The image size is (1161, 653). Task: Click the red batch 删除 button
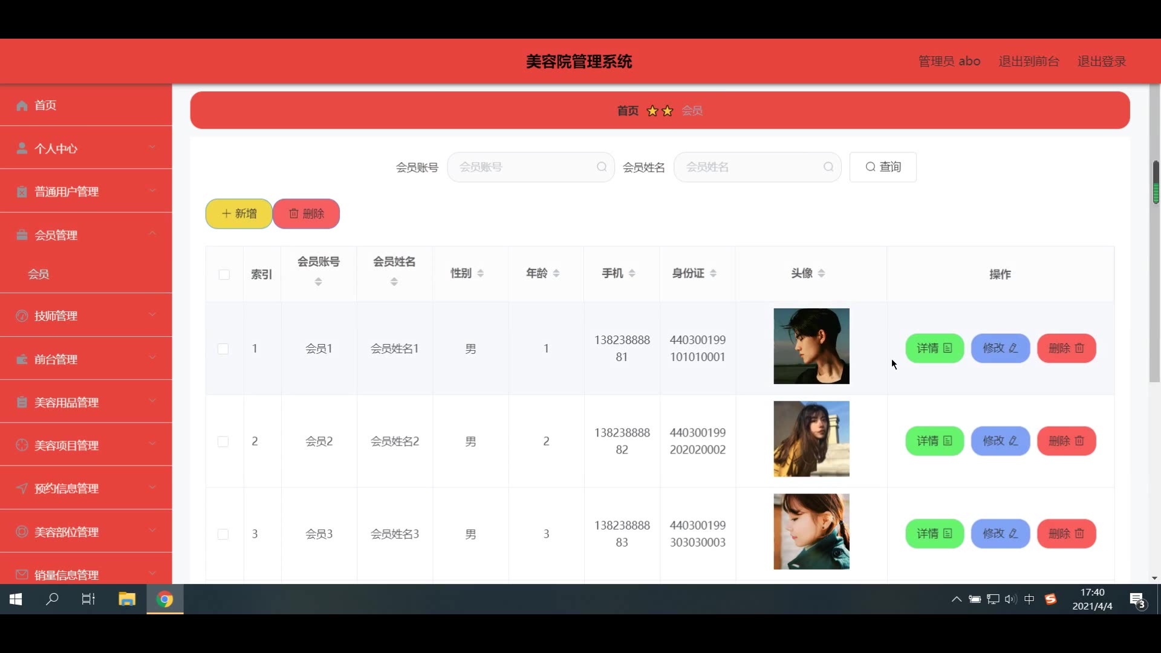(x=306, y=213)
